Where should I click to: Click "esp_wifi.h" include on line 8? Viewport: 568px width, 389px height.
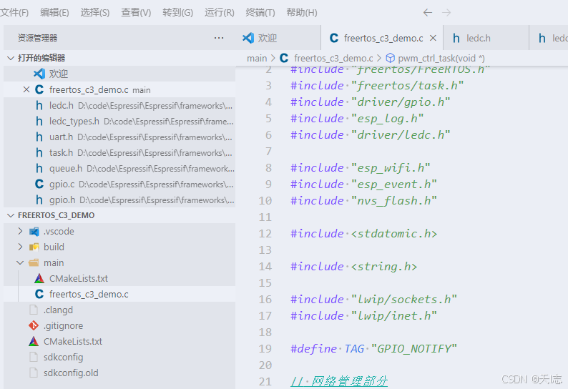[x=391, y=168]
